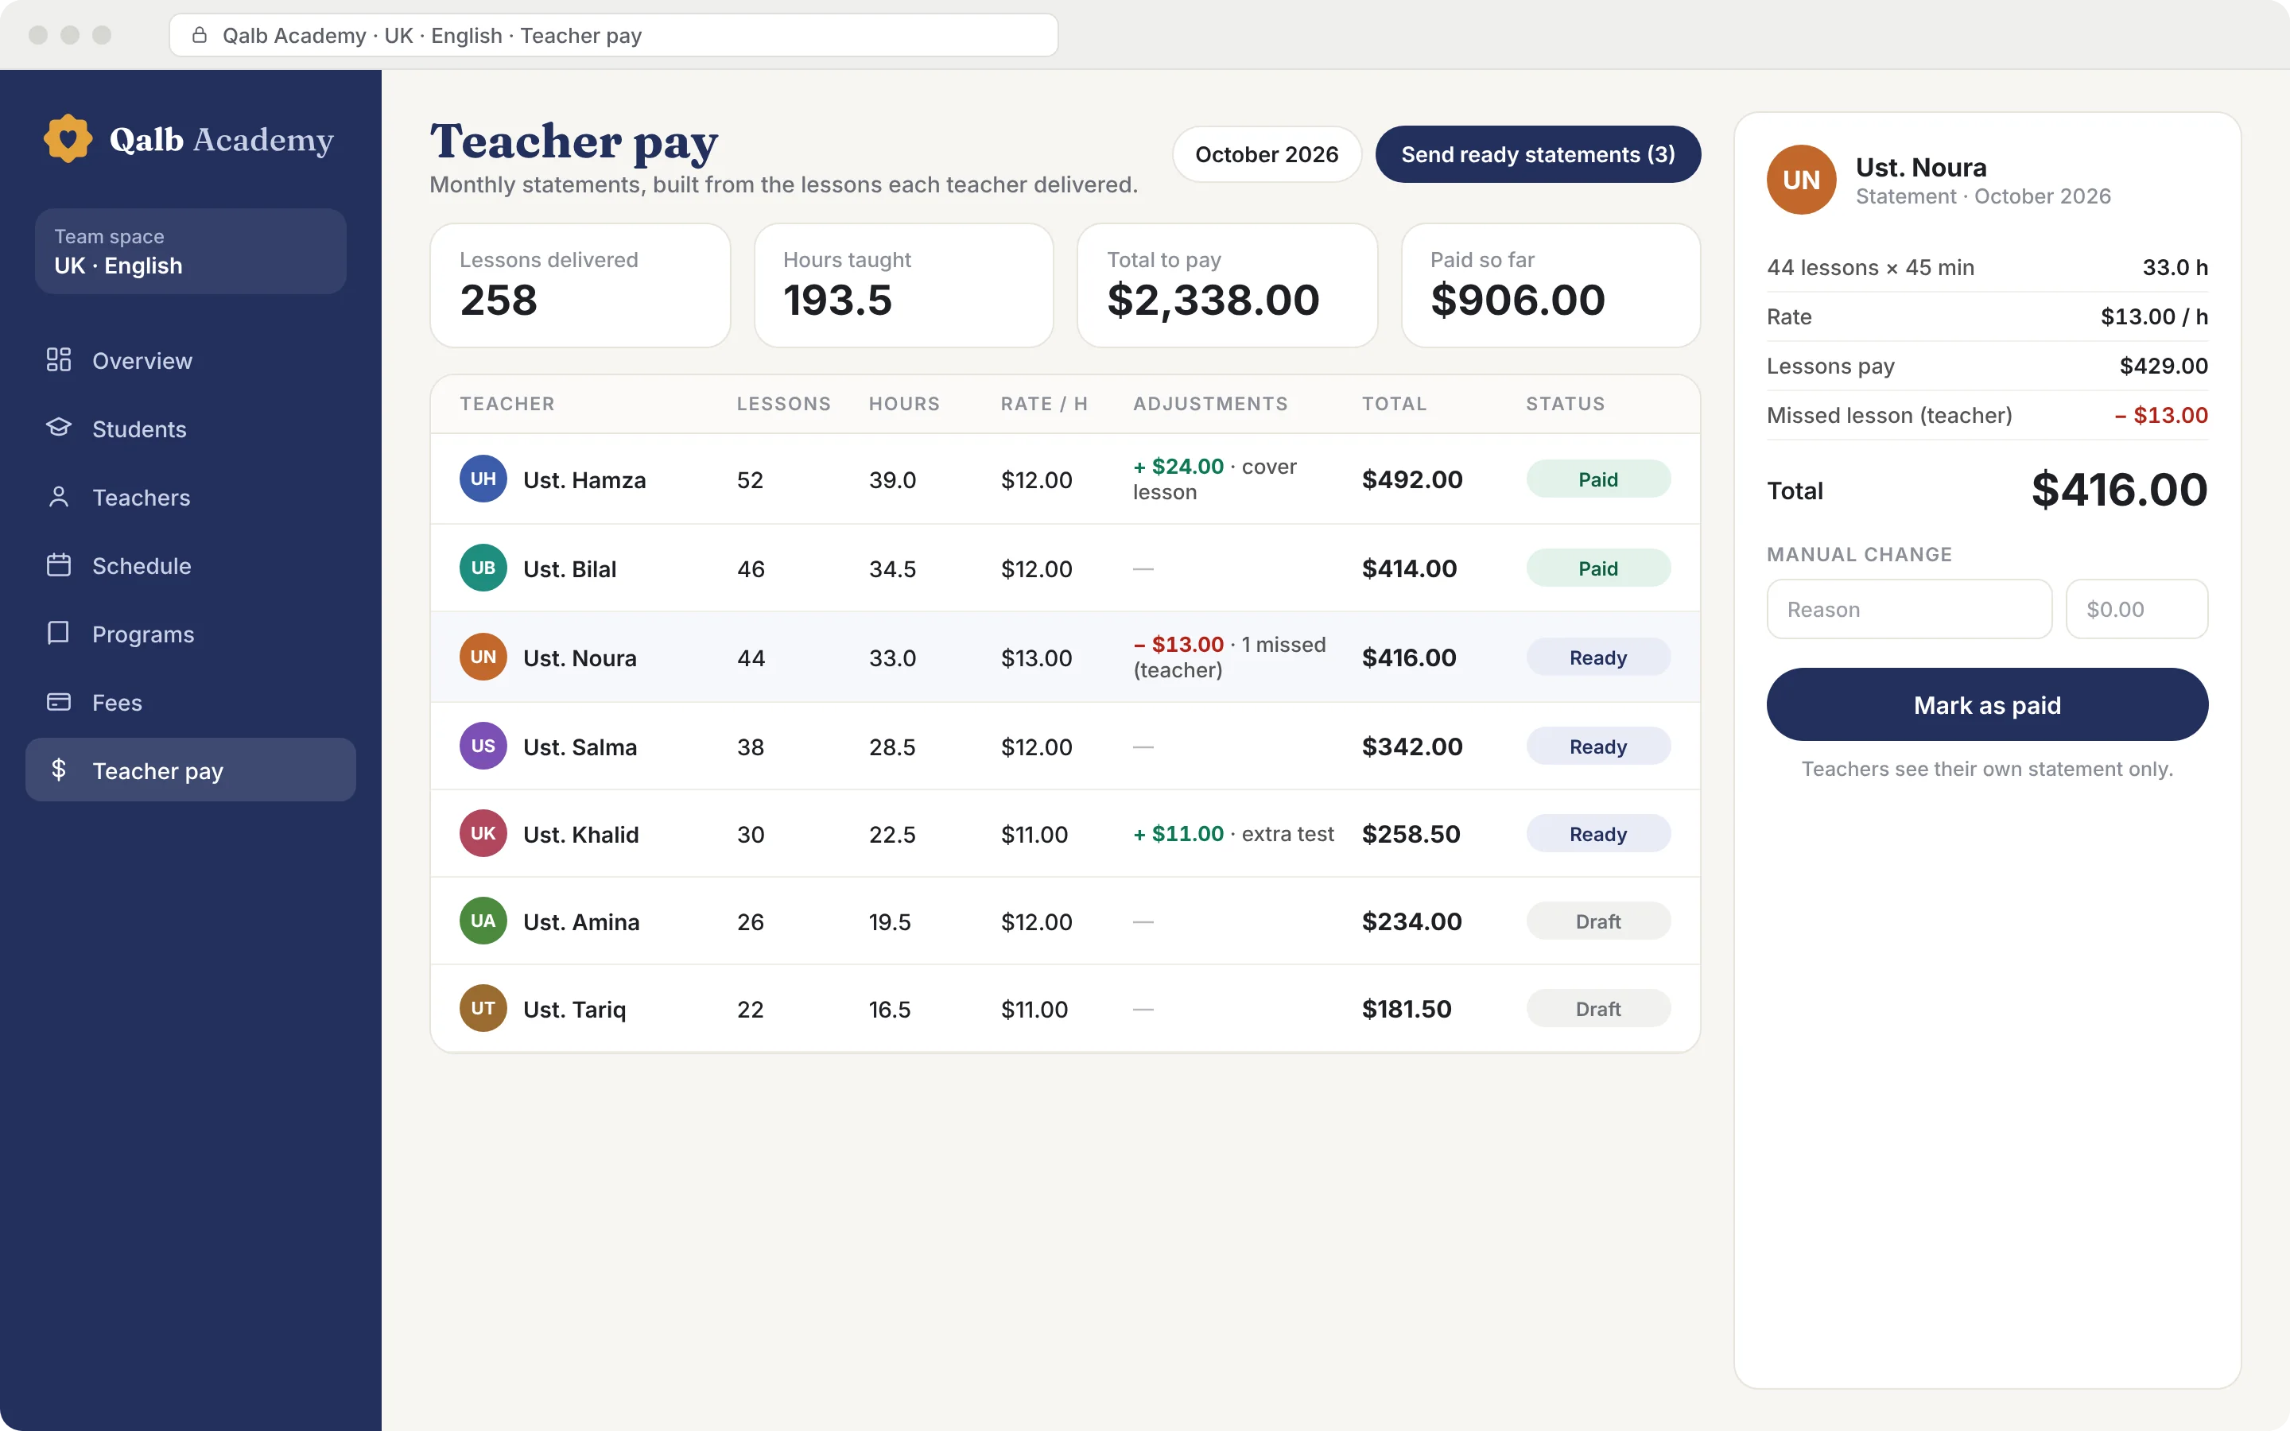Image resolution: width=2290 pixels, height=1431 pixels.
Task: Click the Paid so far $906.00 card
Action: [1550, 286]
